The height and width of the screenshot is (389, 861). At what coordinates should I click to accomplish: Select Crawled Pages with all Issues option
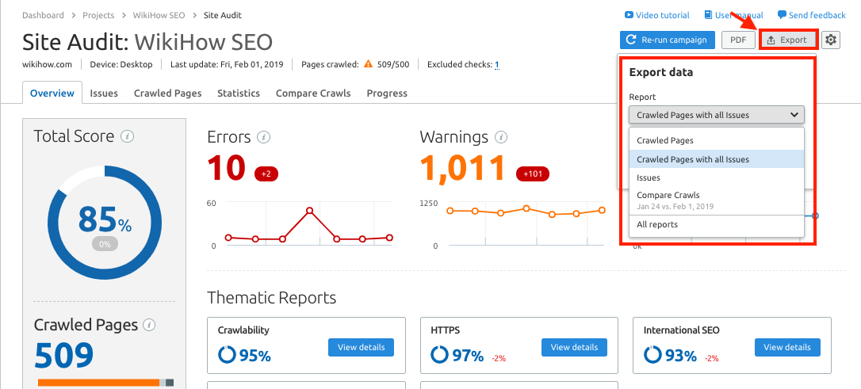pyautogui.click(x=717, y=159)
